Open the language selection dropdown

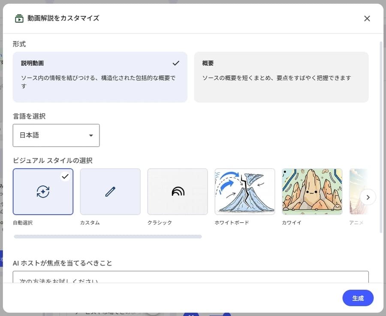[56, 135]
